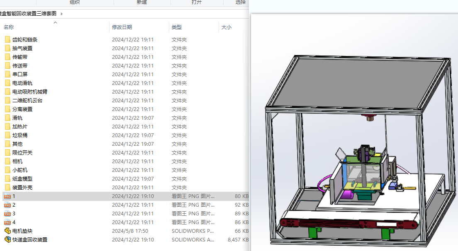
Task: Click size value 80 KB
Action: (x=241, y=196)
